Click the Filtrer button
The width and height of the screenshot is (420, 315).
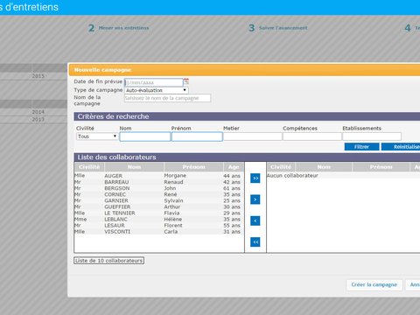coord(361,147)
